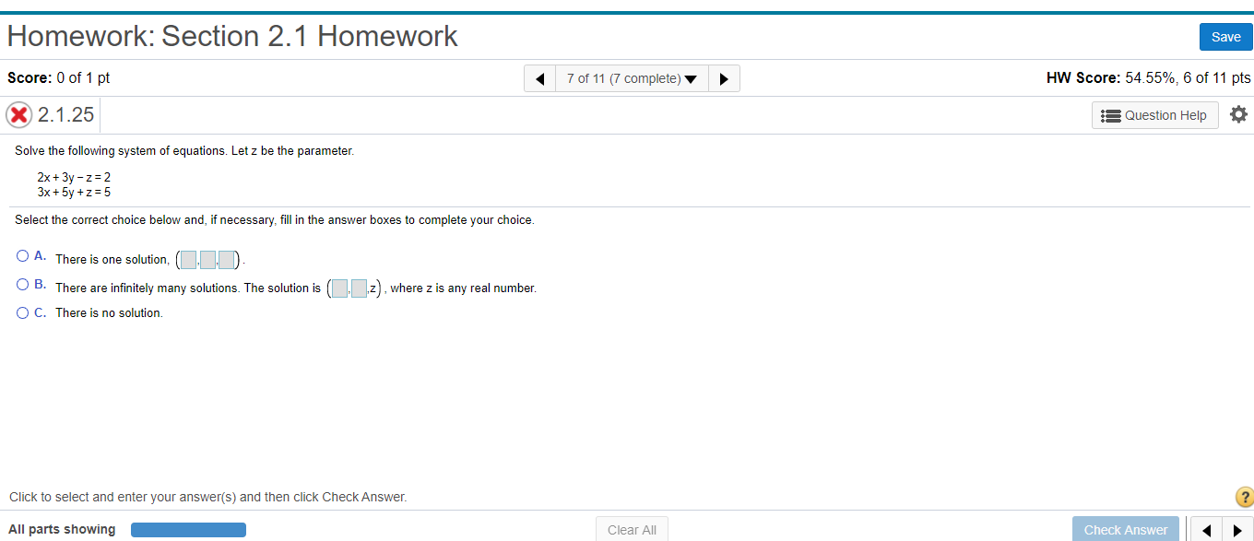1254x541 pixels.
Task: Click the question number '2.1.25'
Action: click(x=65, y=115)
